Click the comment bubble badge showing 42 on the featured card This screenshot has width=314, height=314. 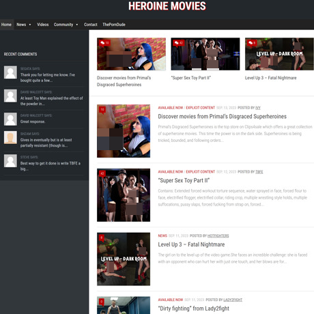coord(179,42)
